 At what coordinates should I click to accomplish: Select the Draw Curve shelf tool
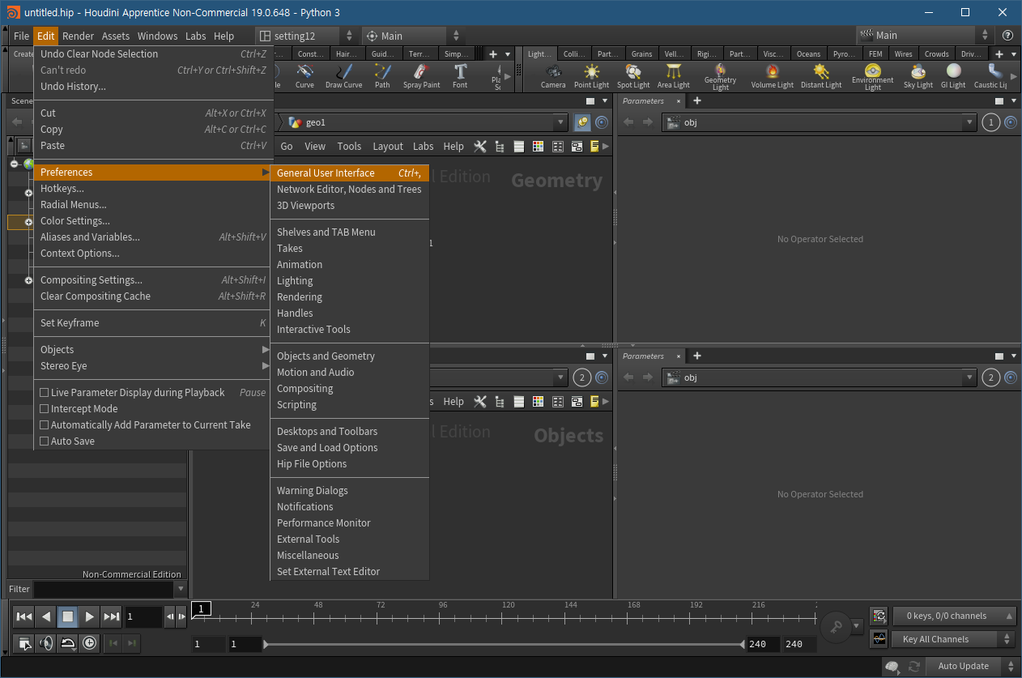coord(343,76)
